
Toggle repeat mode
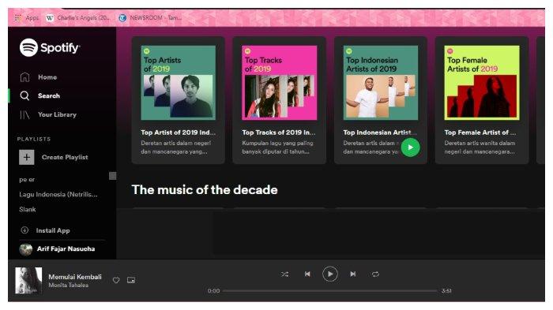click(x=375, y=274)
